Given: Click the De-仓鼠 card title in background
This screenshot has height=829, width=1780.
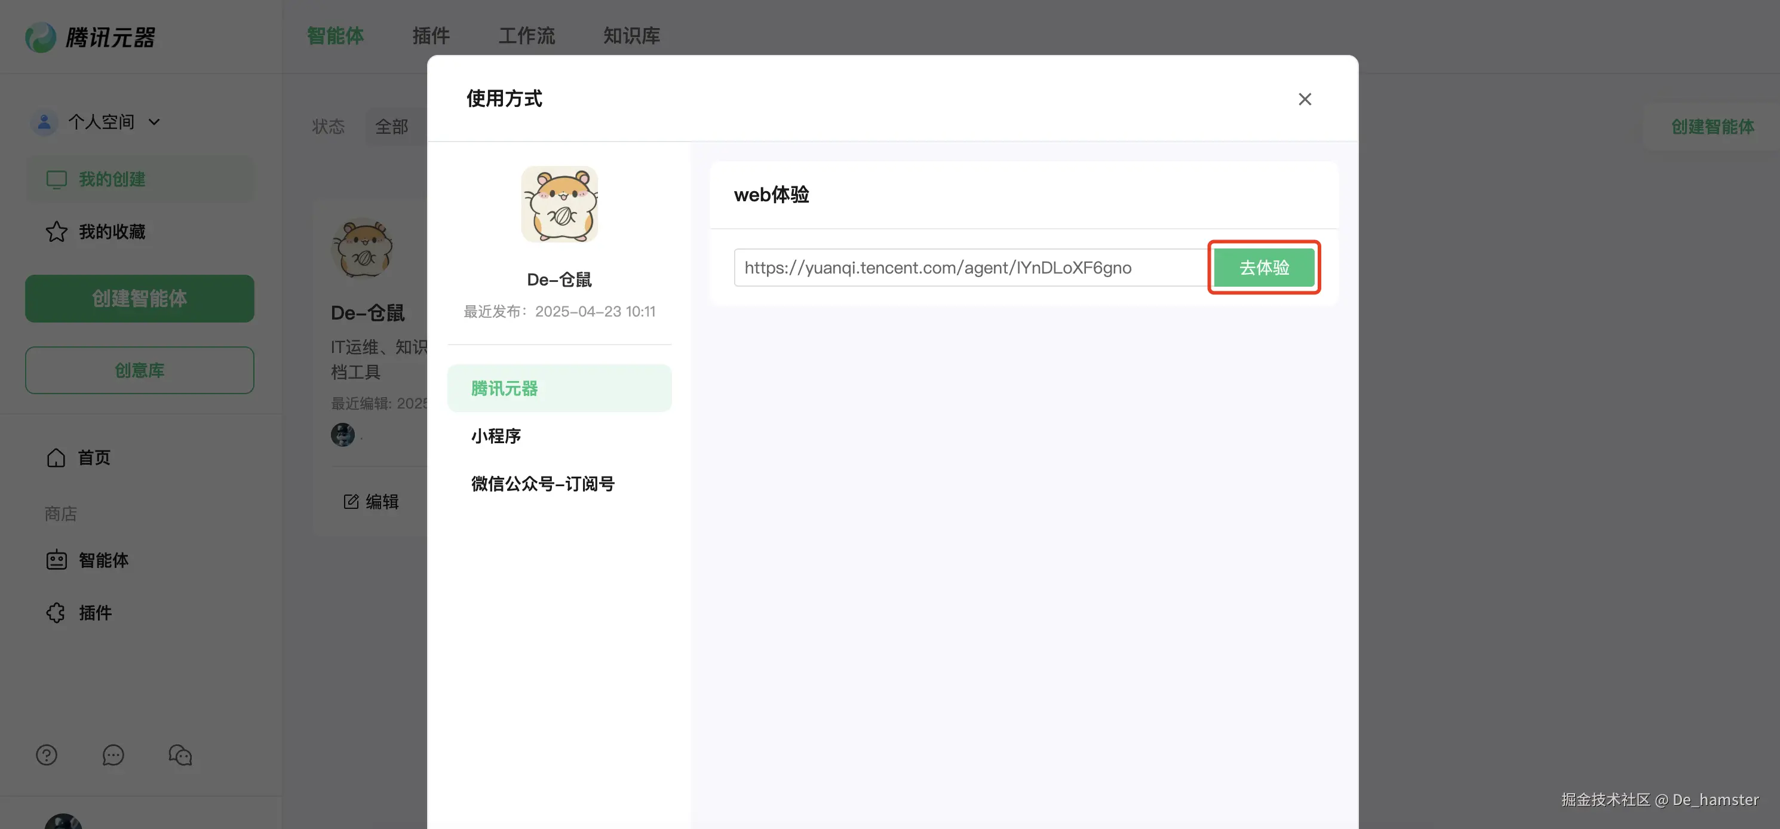Looking at the screenshot, I should 367,313.
